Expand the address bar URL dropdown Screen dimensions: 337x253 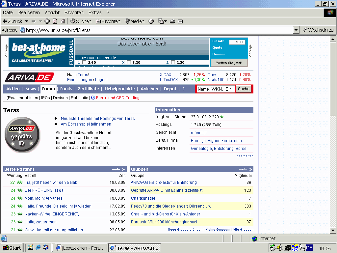pos(296,30)
